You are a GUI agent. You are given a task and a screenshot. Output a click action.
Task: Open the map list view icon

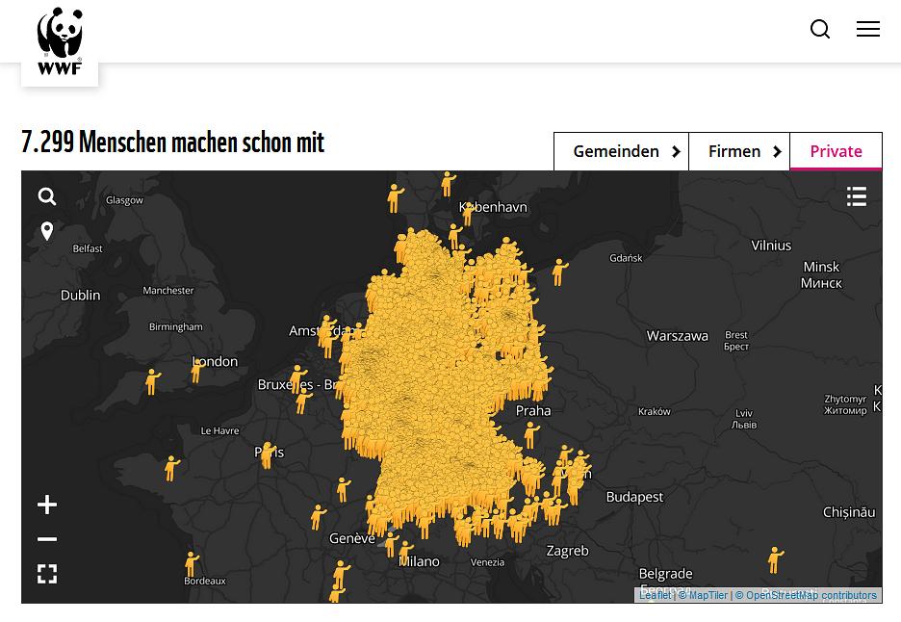[856, 196]
